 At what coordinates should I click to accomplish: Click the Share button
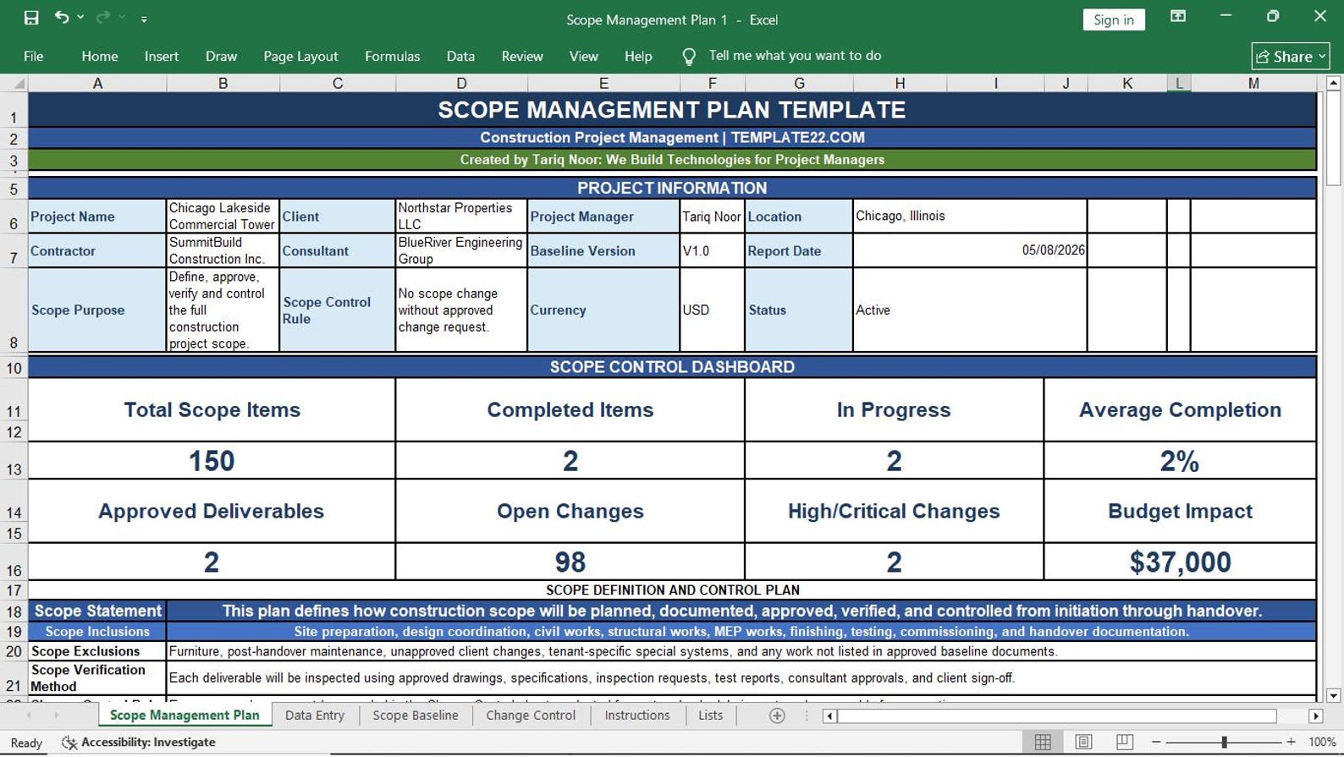click(1291, 56)
